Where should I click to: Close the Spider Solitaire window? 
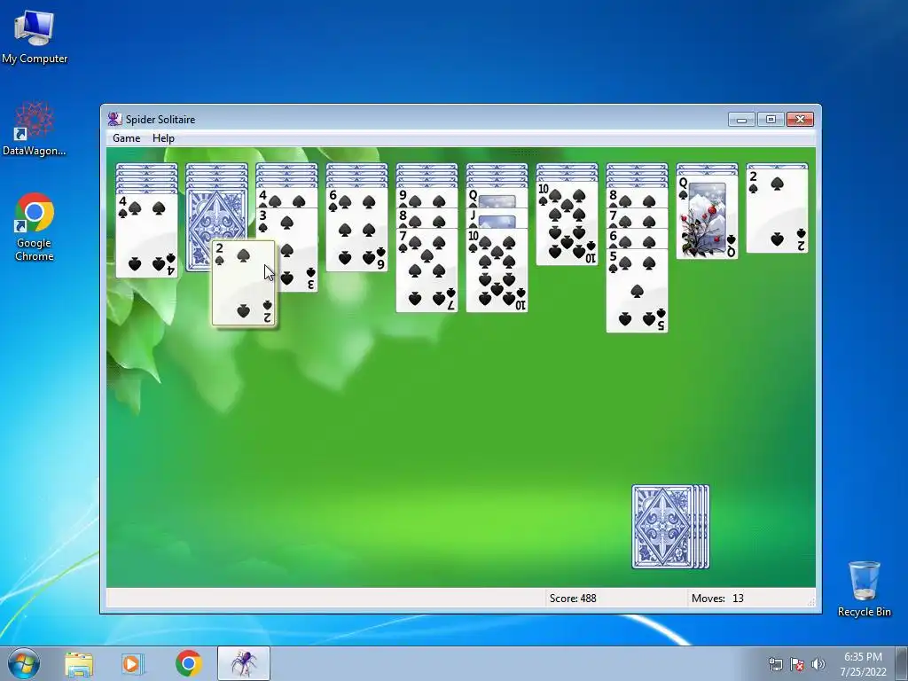(801, 120)
